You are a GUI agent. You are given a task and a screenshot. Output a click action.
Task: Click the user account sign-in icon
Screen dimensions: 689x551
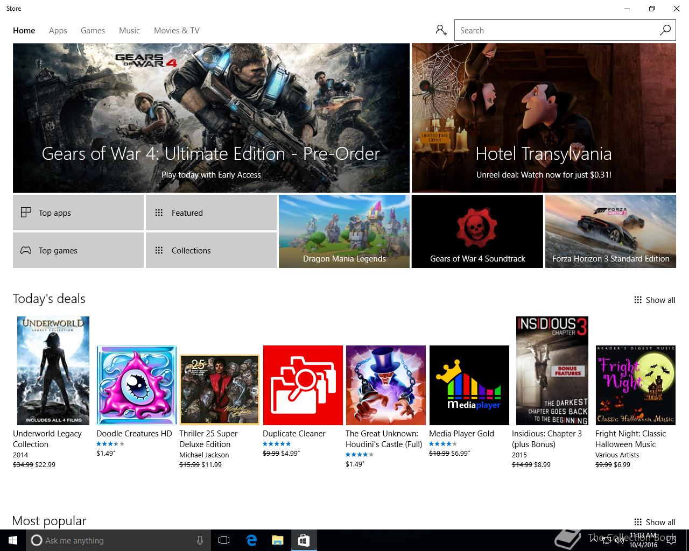click(x=441, y=30)
